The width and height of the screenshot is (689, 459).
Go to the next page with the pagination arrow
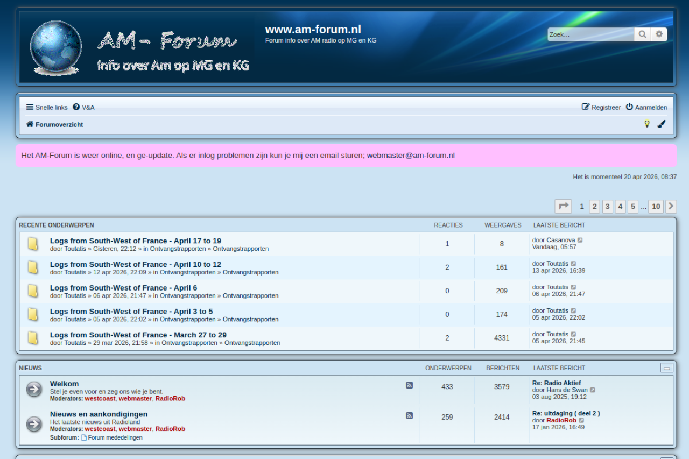671,206
